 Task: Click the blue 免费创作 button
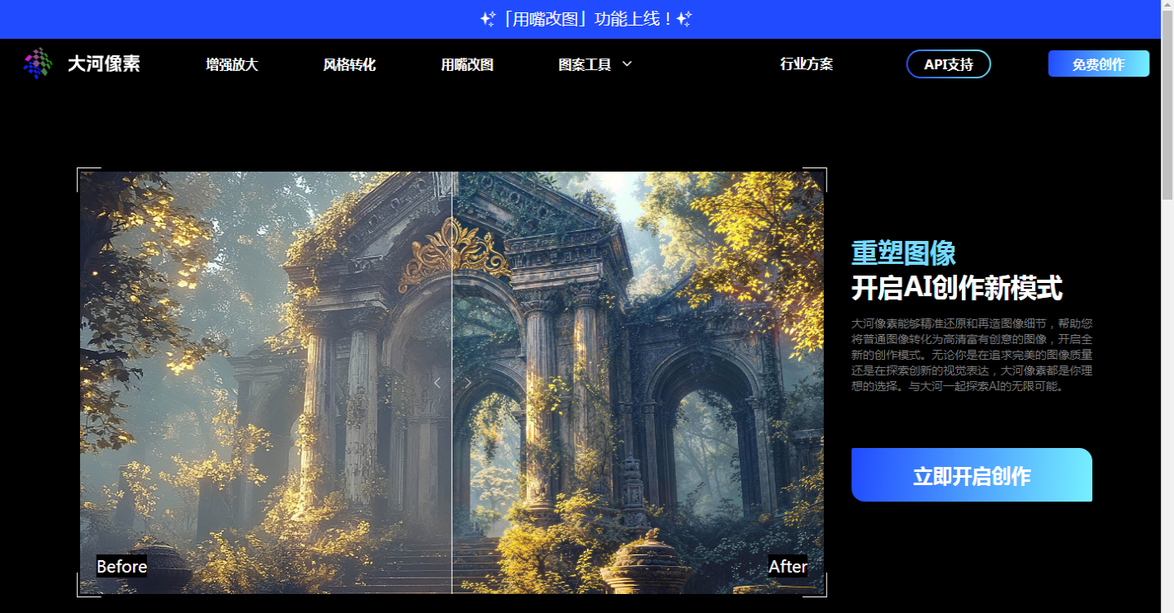[x=1098, y=63]
